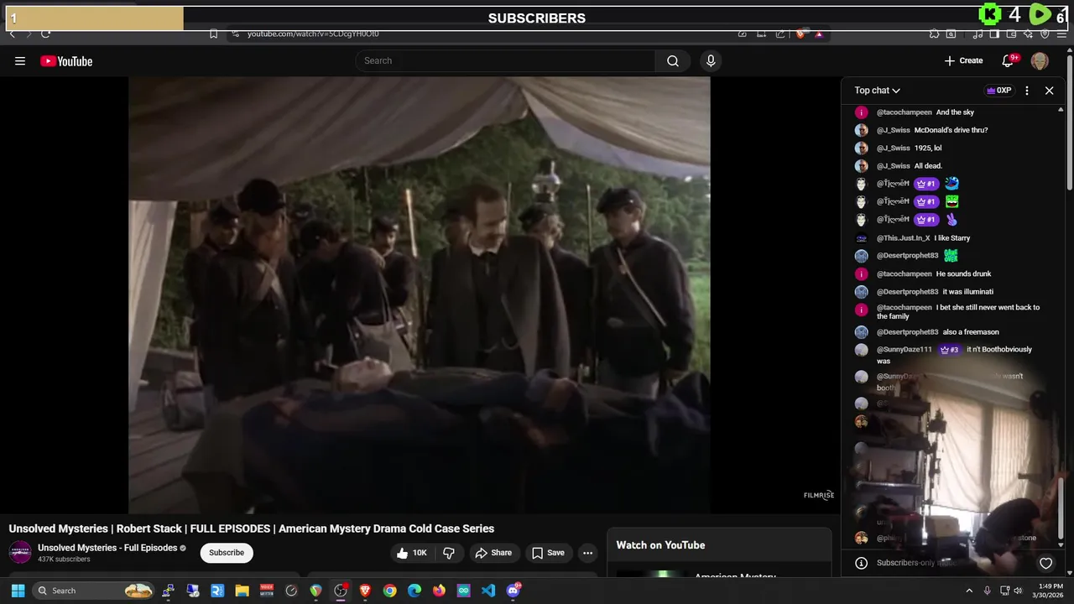Dislike the video with thumbs down
1074x604 pixels.
click(449, 553)
